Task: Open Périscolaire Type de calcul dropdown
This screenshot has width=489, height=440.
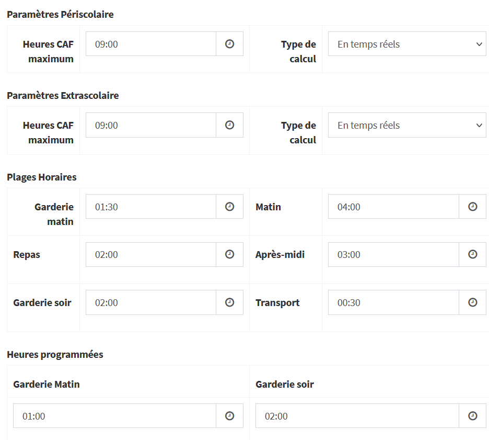Action: tap(407, 44)
